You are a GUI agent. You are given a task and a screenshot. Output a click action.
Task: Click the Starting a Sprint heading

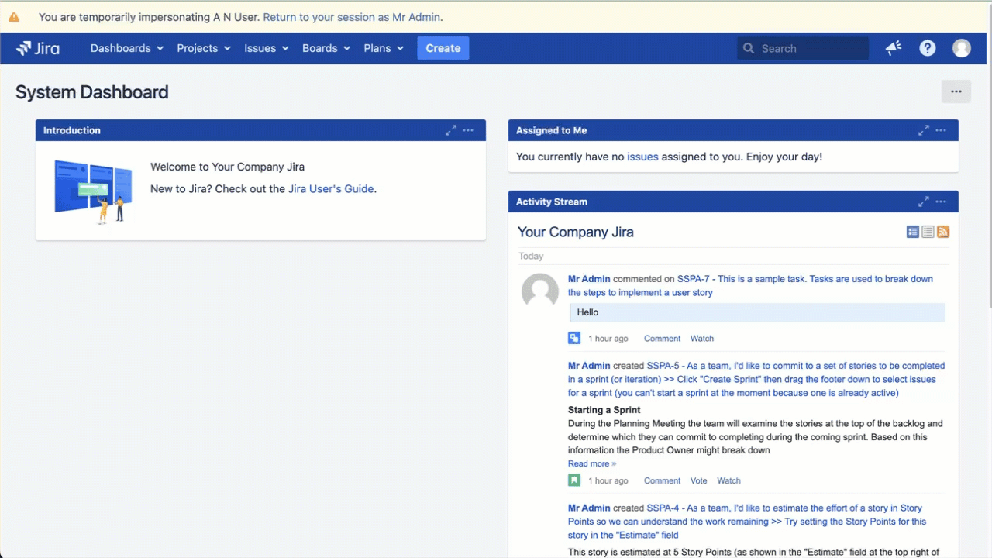point(604,410)
